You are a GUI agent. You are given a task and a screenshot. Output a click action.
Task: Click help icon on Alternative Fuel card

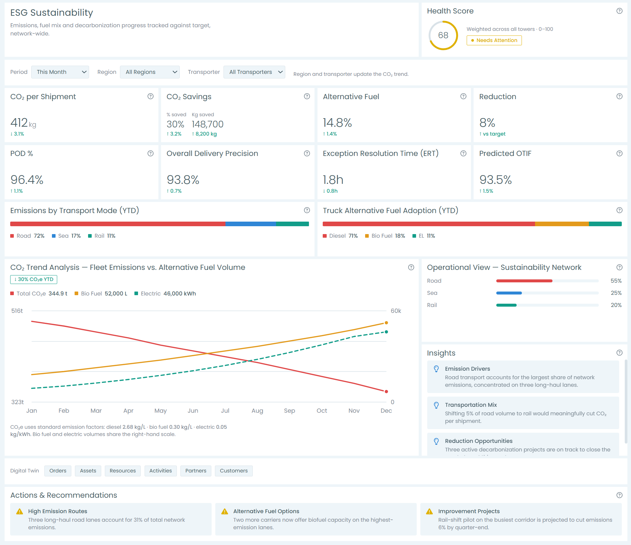click(463, 96)
